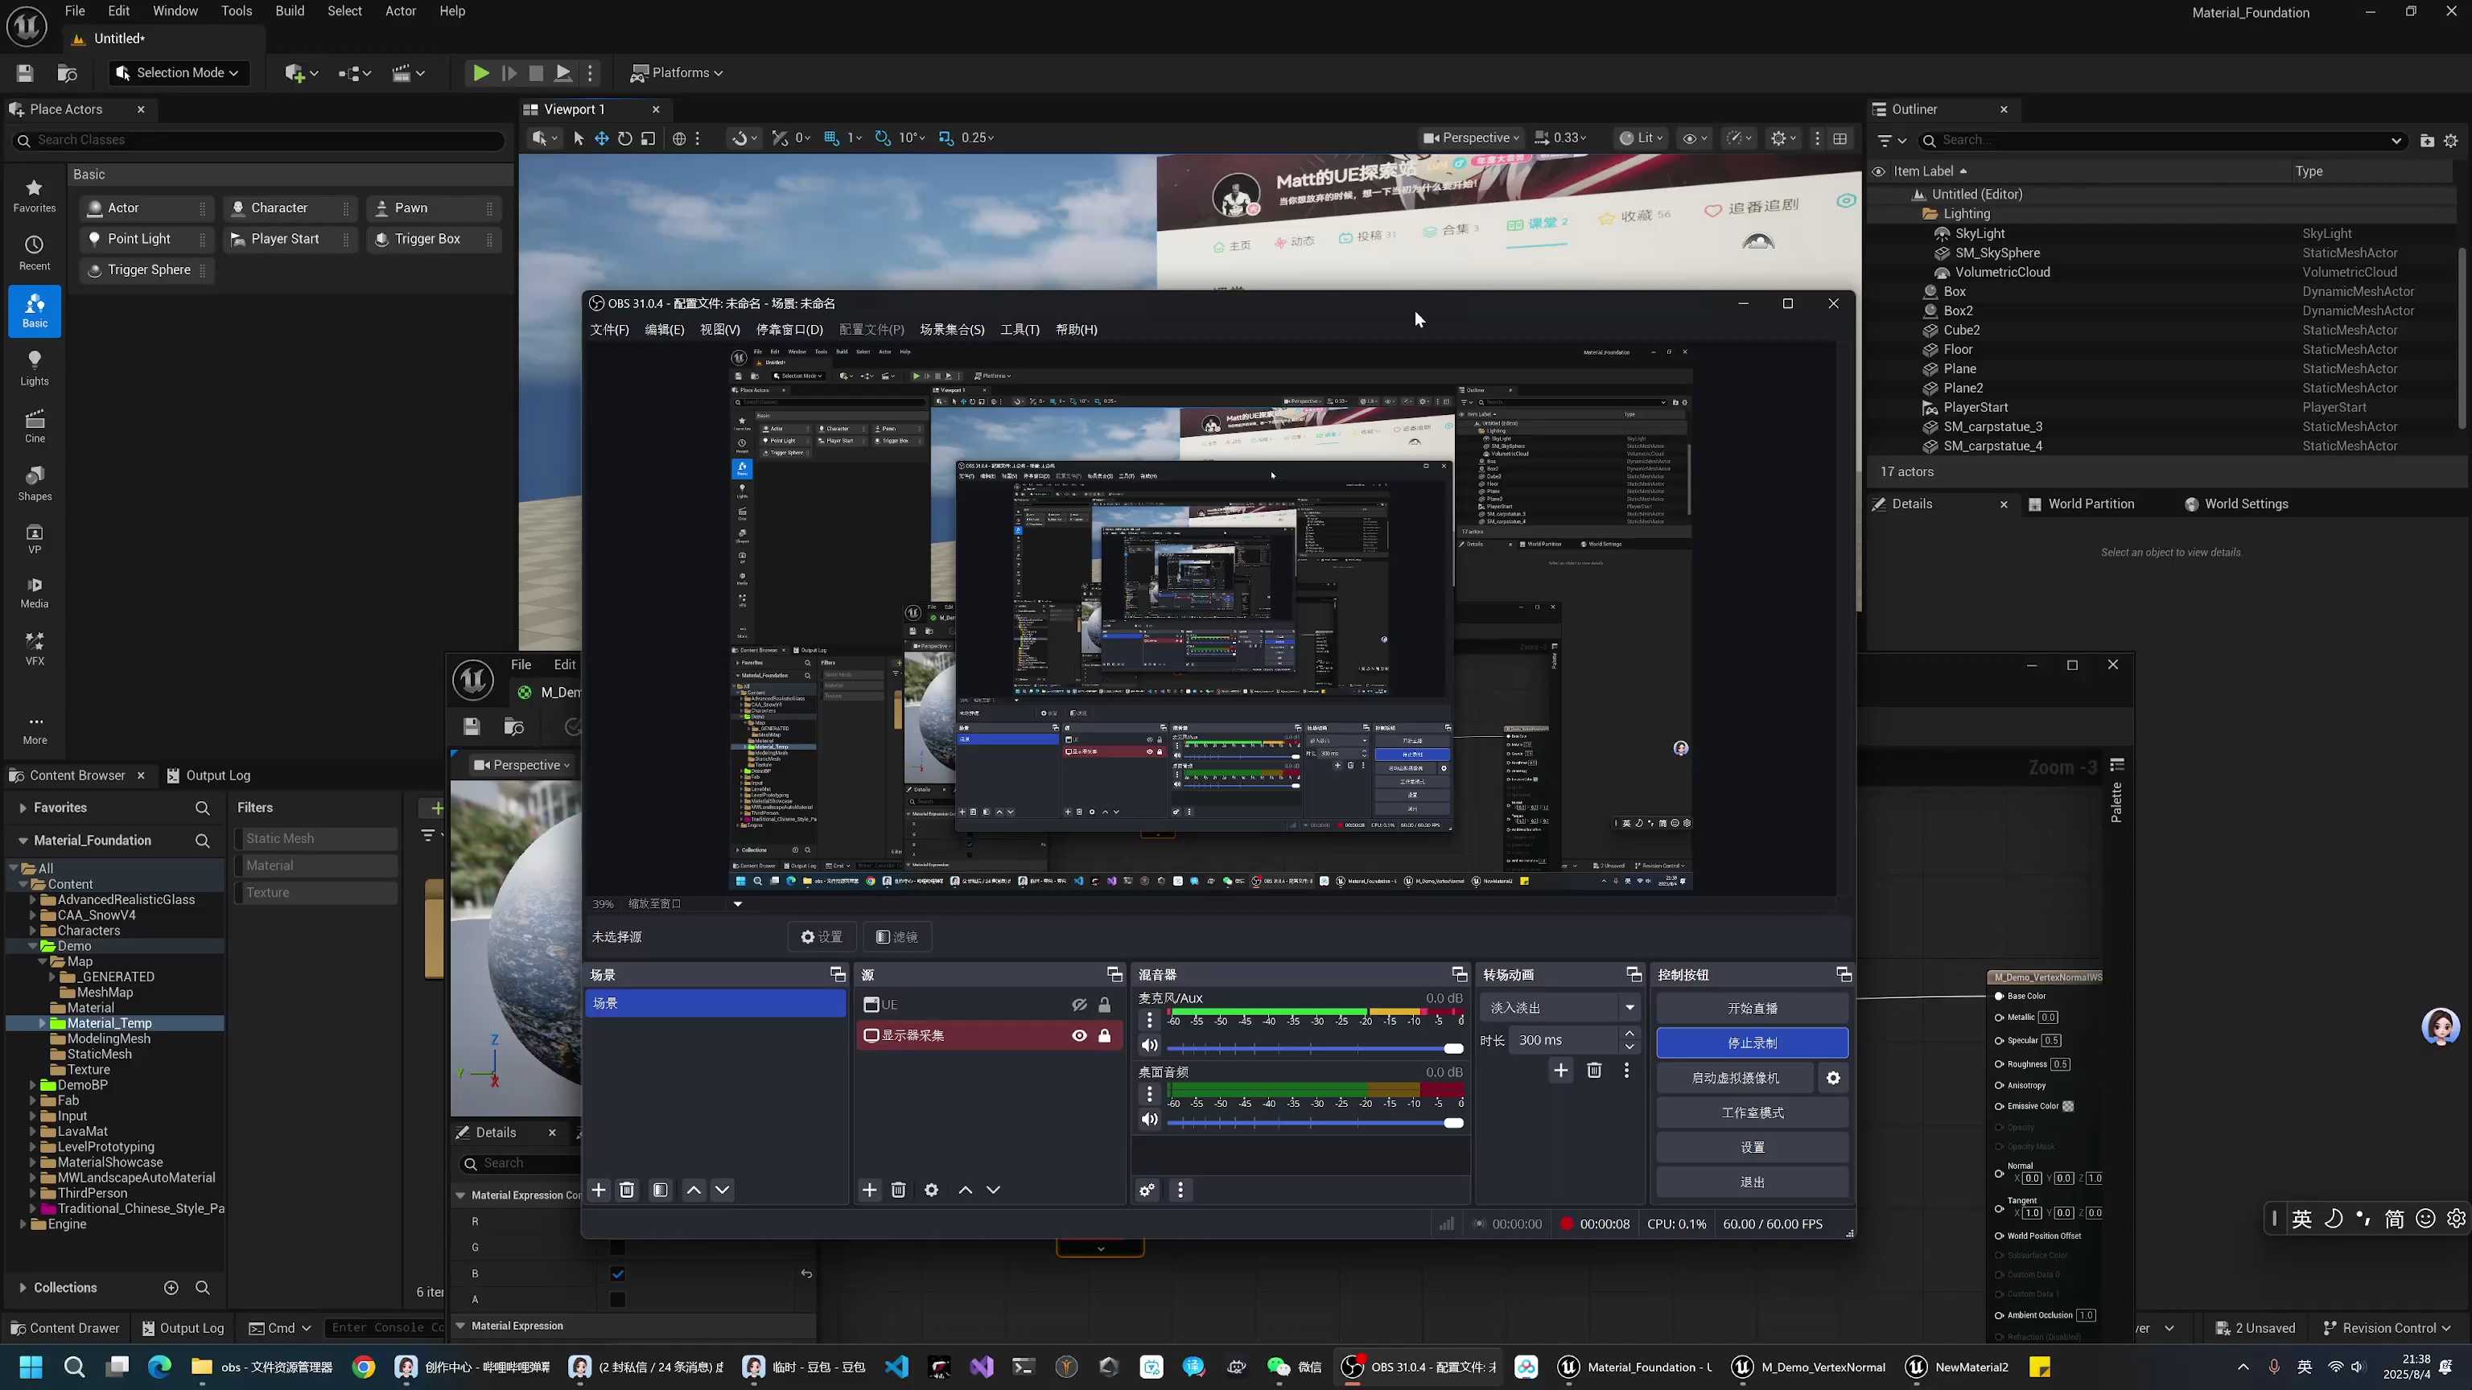Screen dimensions: 2472x1390
Task: Open Outliner settings gear icon
Action: [x=2451, y=140]
